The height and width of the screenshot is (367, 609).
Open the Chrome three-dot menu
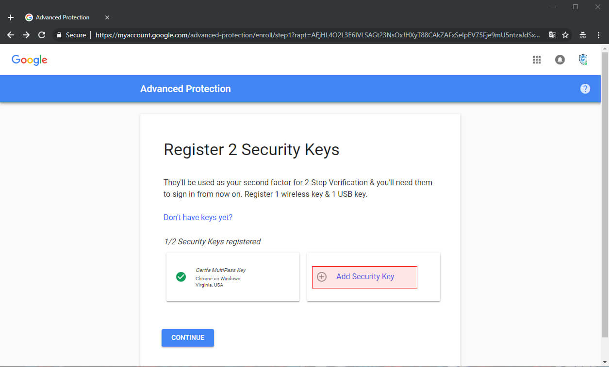[x=598, y=35]
